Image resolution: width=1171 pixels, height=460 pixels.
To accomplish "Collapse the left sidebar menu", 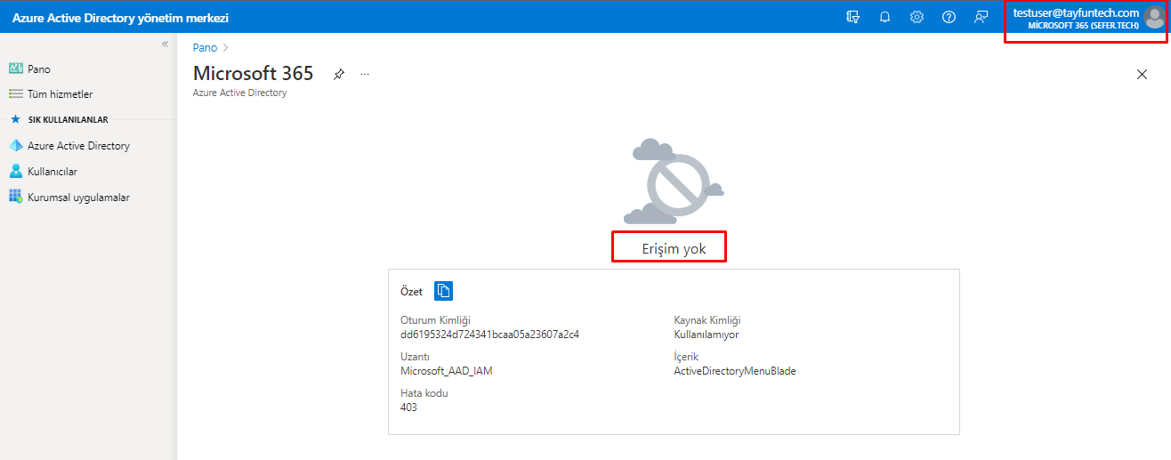I will (165, 44).
